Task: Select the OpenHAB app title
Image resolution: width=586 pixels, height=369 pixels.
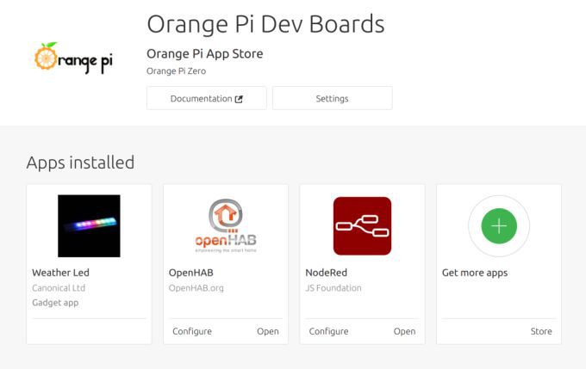Action: [x=191, y=273]
